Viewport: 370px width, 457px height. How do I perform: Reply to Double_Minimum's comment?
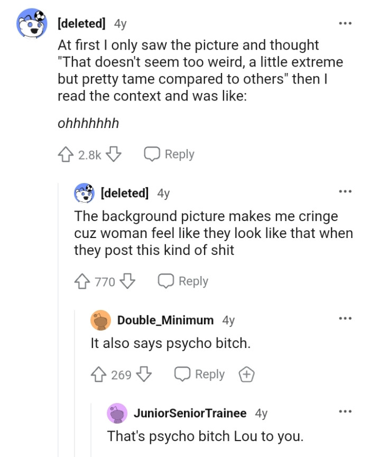pyautogui.click(x=200, y=374)
